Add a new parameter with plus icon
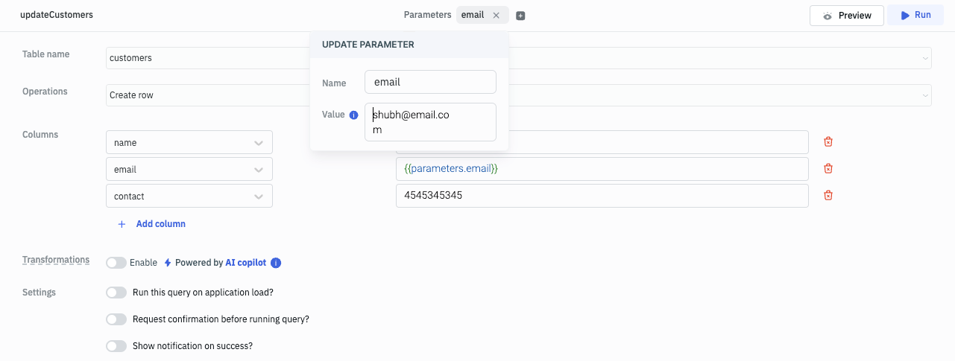The image size is (955, 361). (x=520, y=16)
